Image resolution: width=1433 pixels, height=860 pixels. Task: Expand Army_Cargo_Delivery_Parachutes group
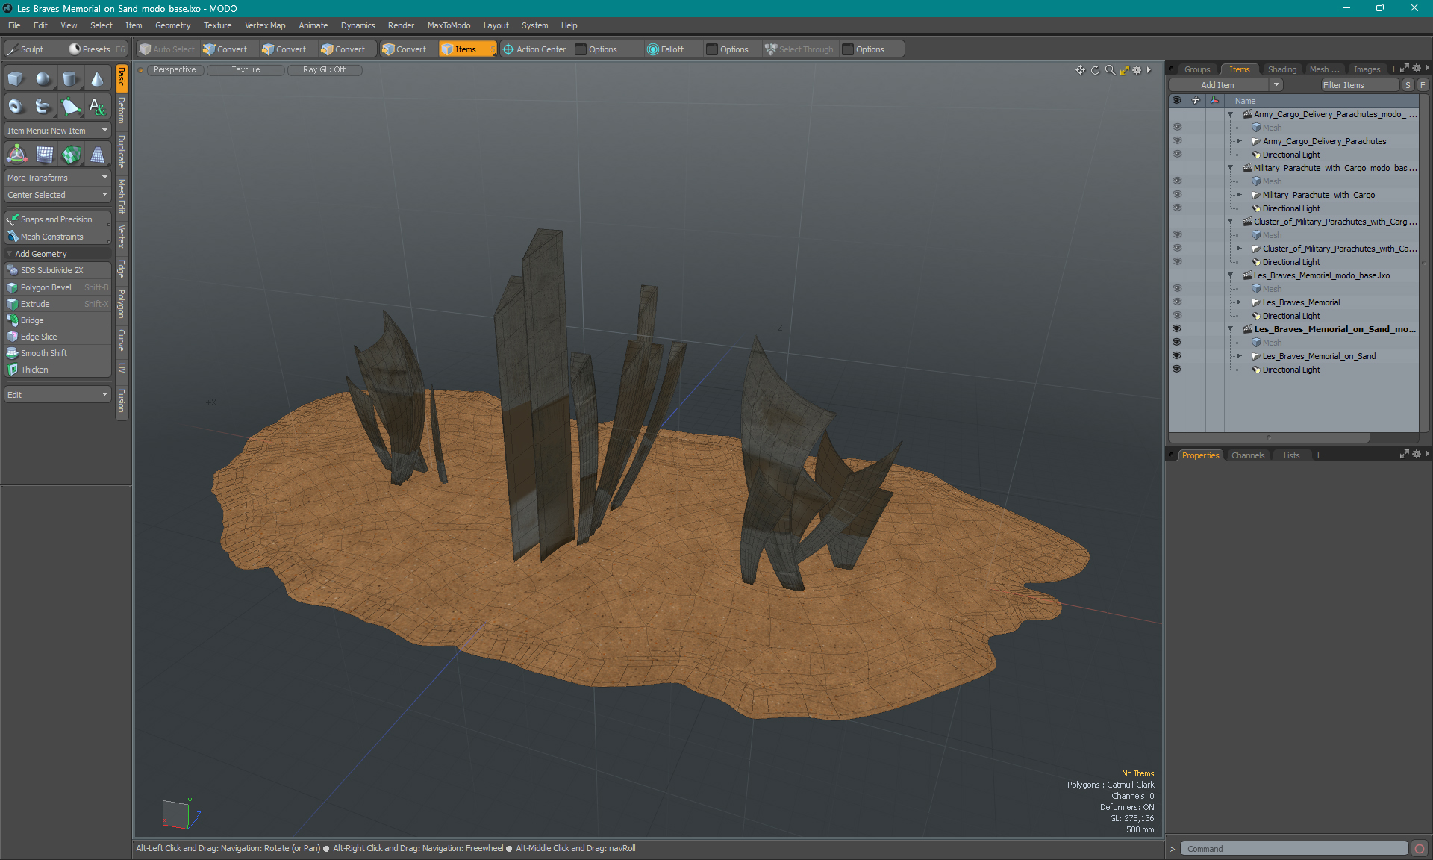tap(1240, 141)
